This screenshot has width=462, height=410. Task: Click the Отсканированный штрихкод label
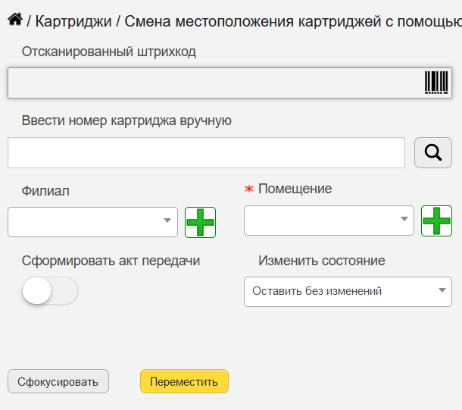[x=109, y=52]
